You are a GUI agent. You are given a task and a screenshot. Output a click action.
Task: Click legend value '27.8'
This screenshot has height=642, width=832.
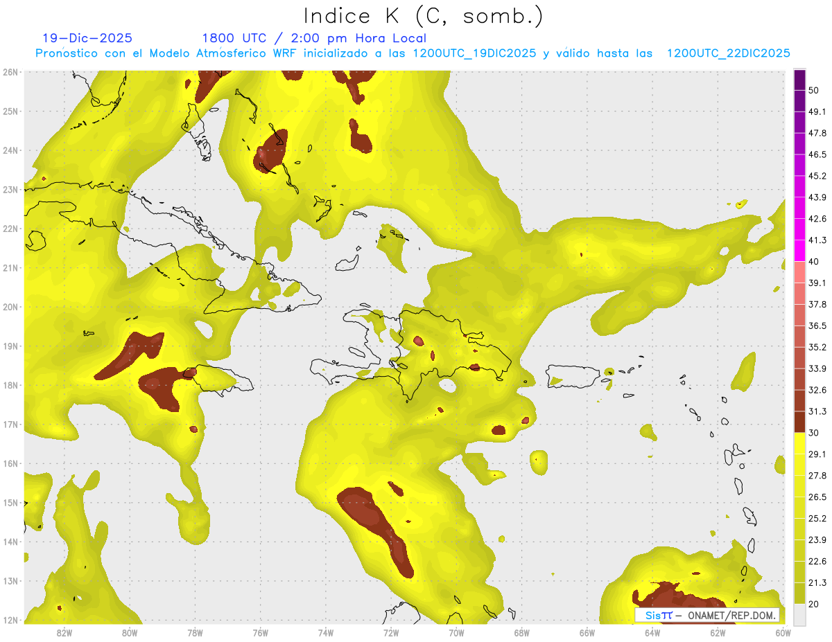tap(817, 475)
